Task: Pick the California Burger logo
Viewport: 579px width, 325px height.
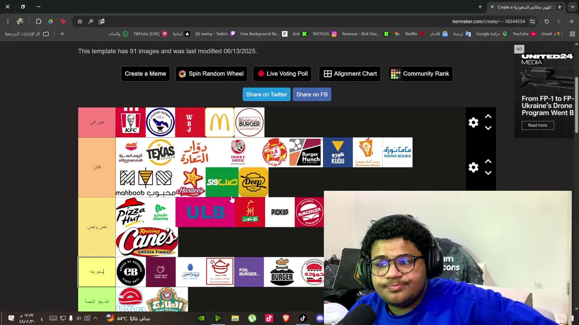Action: 249,122
